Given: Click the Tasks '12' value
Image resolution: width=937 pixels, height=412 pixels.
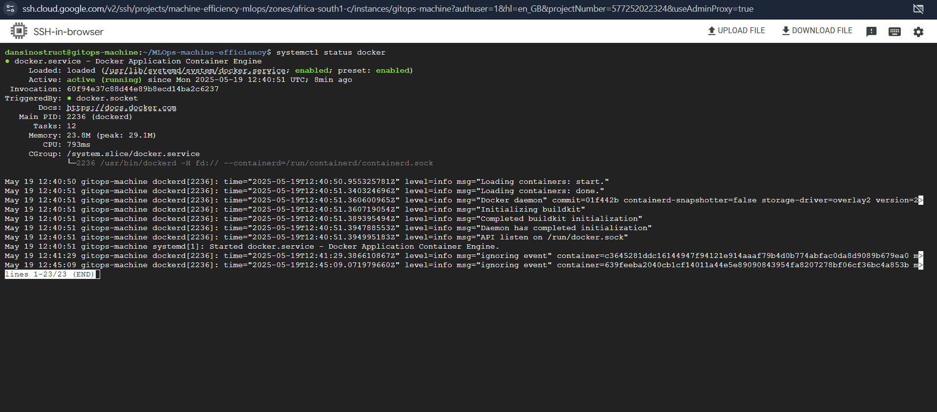Looking at the screenshot, I should [71, 126].
